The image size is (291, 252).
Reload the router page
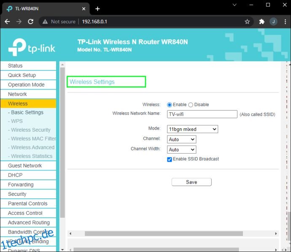point(31,22)
